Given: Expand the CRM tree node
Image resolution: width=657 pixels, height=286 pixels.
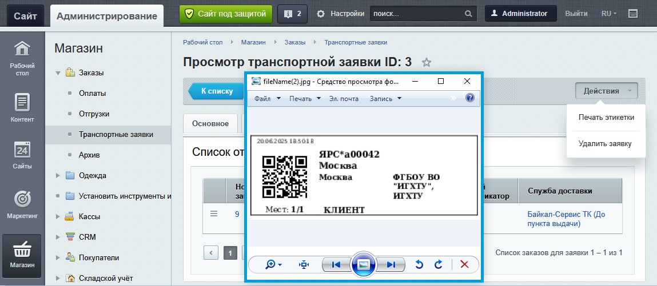Looking at the screenshot, I should 58,237.
